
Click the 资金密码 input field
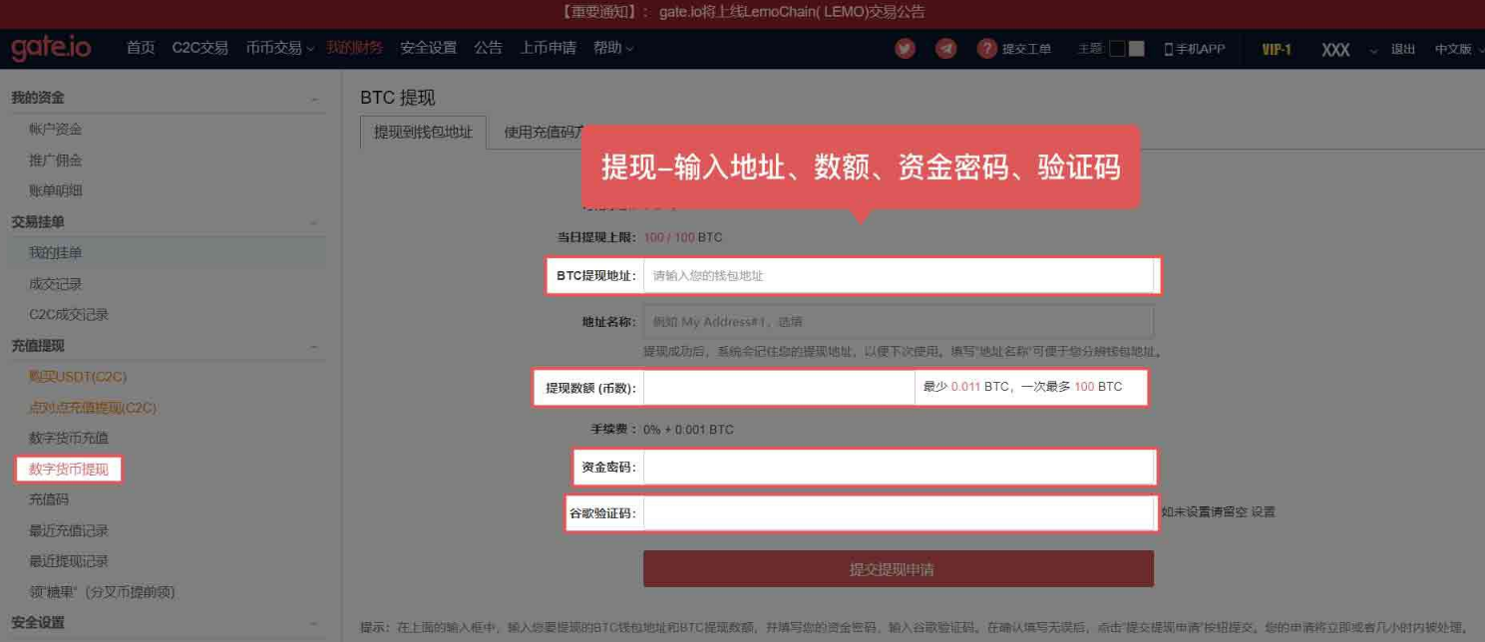pos(899,467)
